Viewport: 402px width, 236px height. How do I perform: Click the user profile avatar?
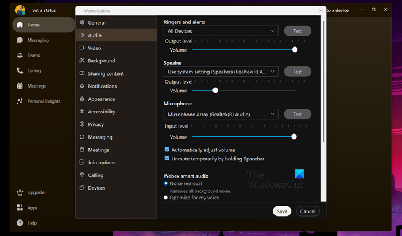pos(20,10)
